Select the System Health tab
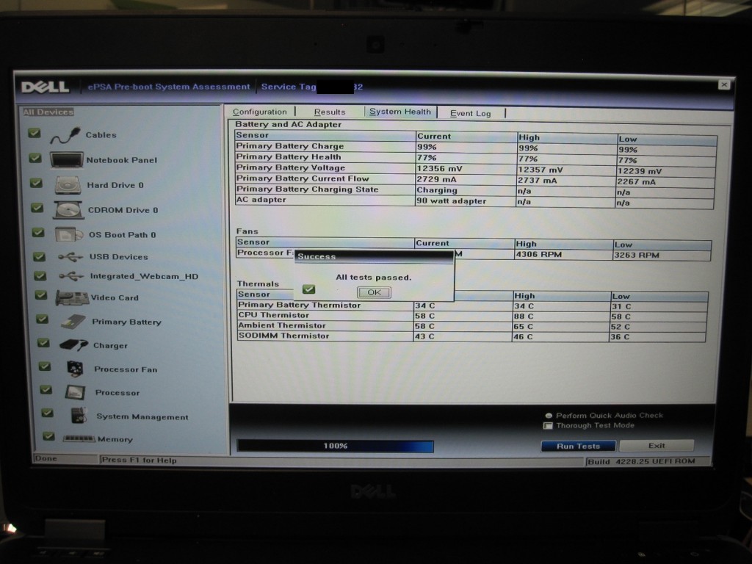 [400, 112]
